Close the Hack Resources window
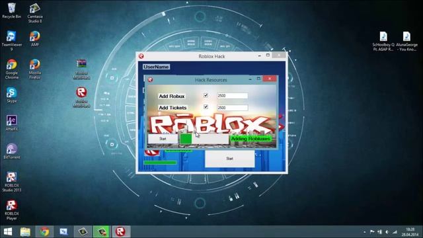423x238 pixels. [x=270, y=79]
